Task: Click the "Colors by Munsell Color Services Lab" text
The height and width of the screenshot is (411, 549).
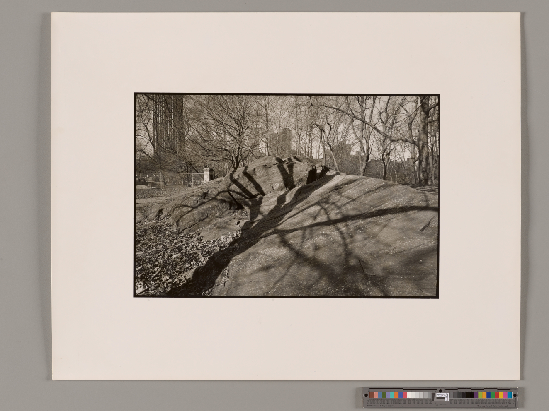Action: (x=493, y=406)
